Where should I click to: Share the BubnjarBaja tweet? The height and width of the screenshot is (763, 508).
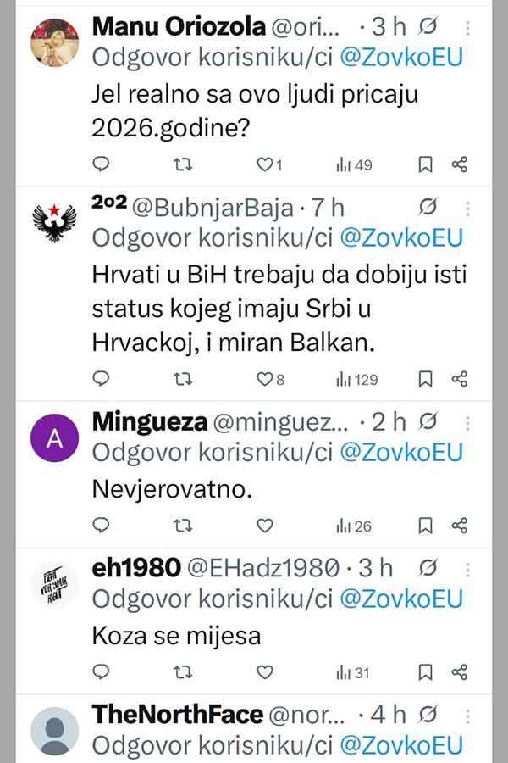click(460, 379)
